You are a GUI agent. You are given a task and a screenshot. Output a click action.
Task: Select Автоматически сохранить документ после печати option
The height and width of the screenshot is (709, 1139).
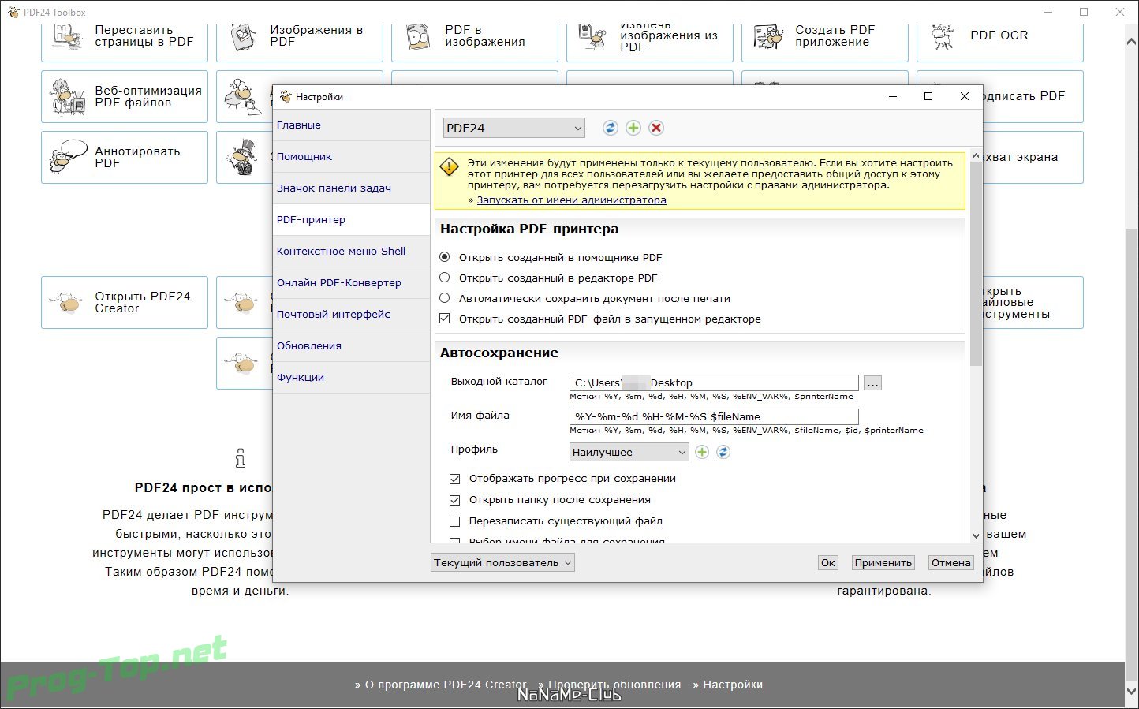pyautogui.click(x=445, y=298)
